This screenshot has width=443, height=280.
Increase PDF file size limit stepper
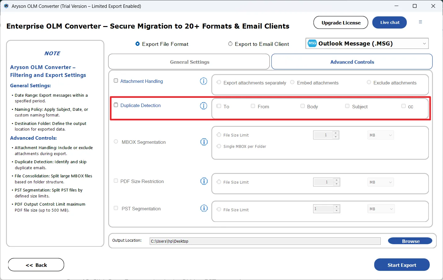click(x=337, y=180)
